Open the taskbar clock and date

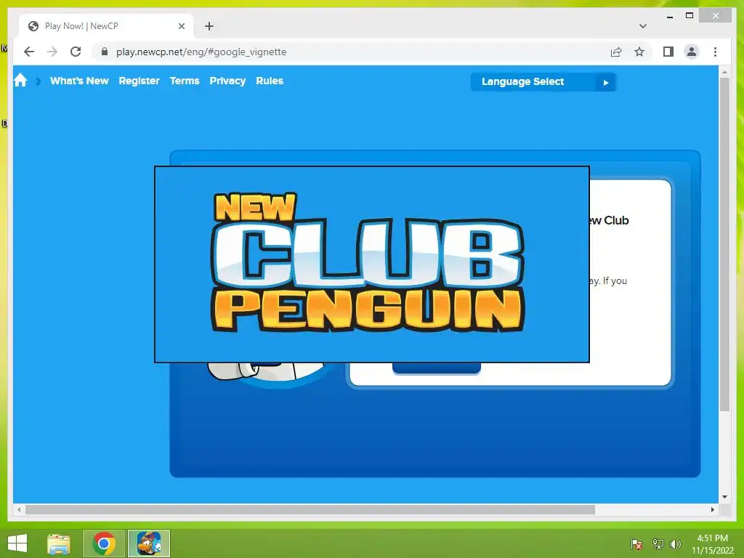712,543
